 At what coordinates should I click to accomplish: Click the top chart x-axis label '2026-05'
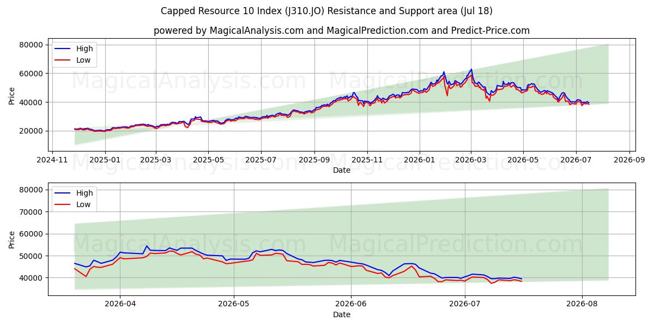pyautogui.click(x=523, y=161)
